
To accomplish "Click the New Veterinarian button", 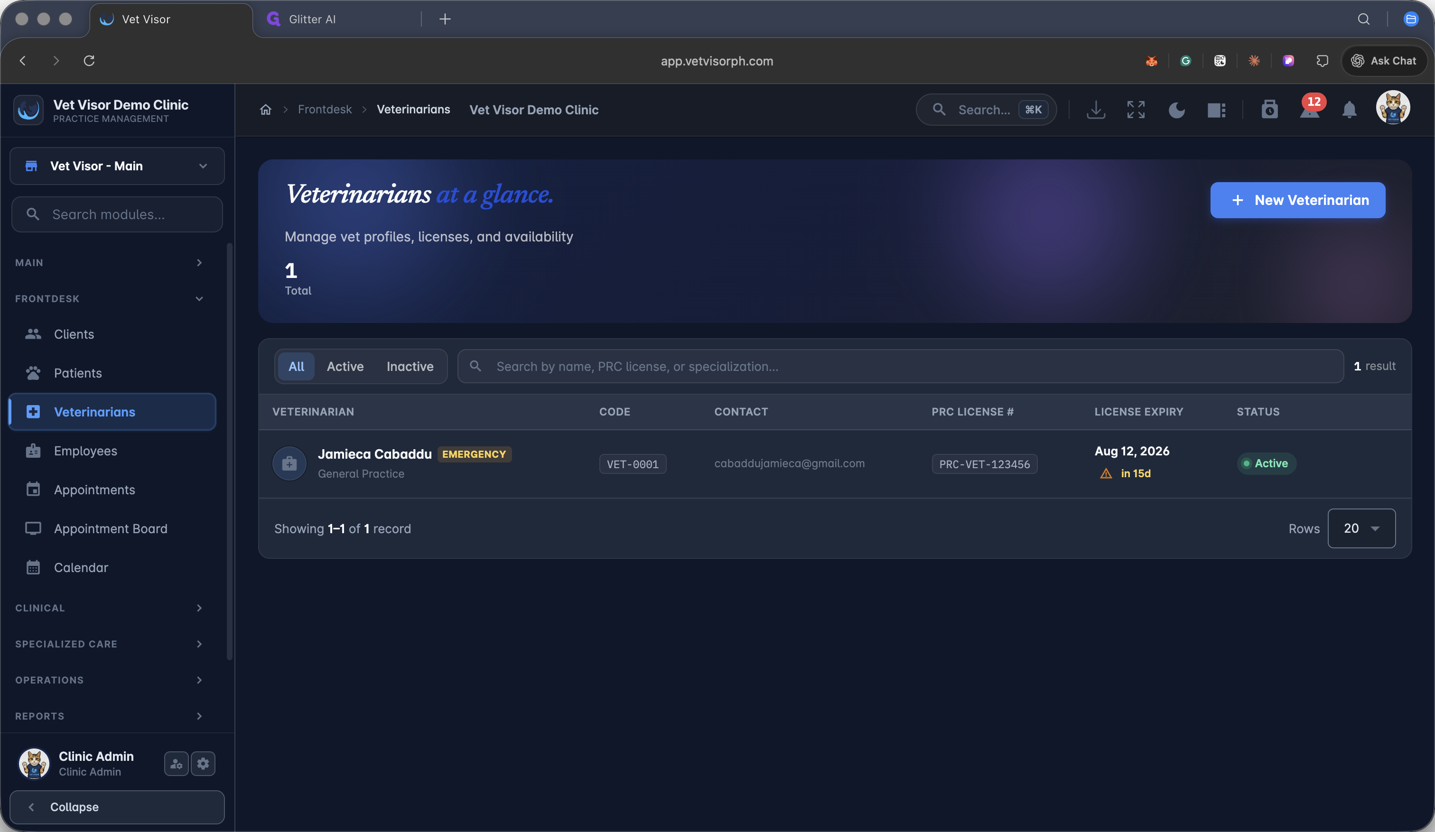I will click(1297, 200).
